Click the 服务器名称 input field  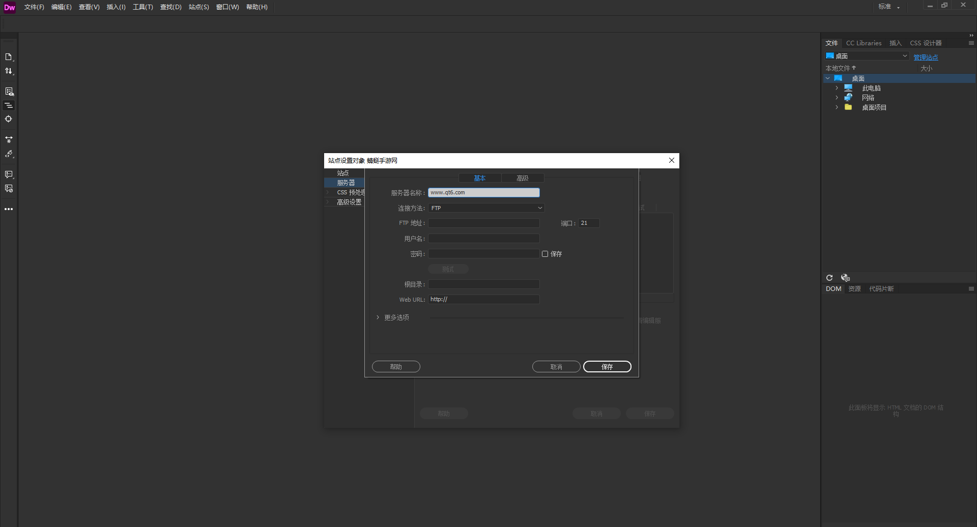click(484, 192)
